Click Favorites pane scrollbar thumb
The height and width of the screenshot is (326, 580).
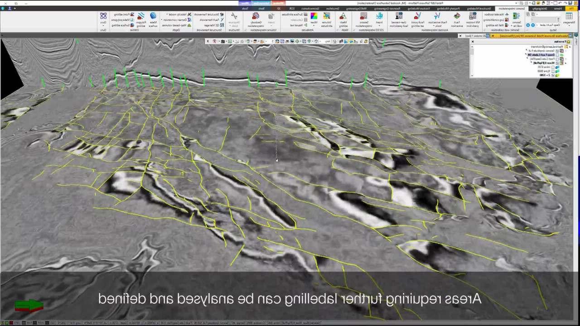coord(472,52)
